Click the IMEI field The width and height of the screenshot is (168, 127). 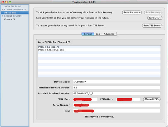coord(116,111)
